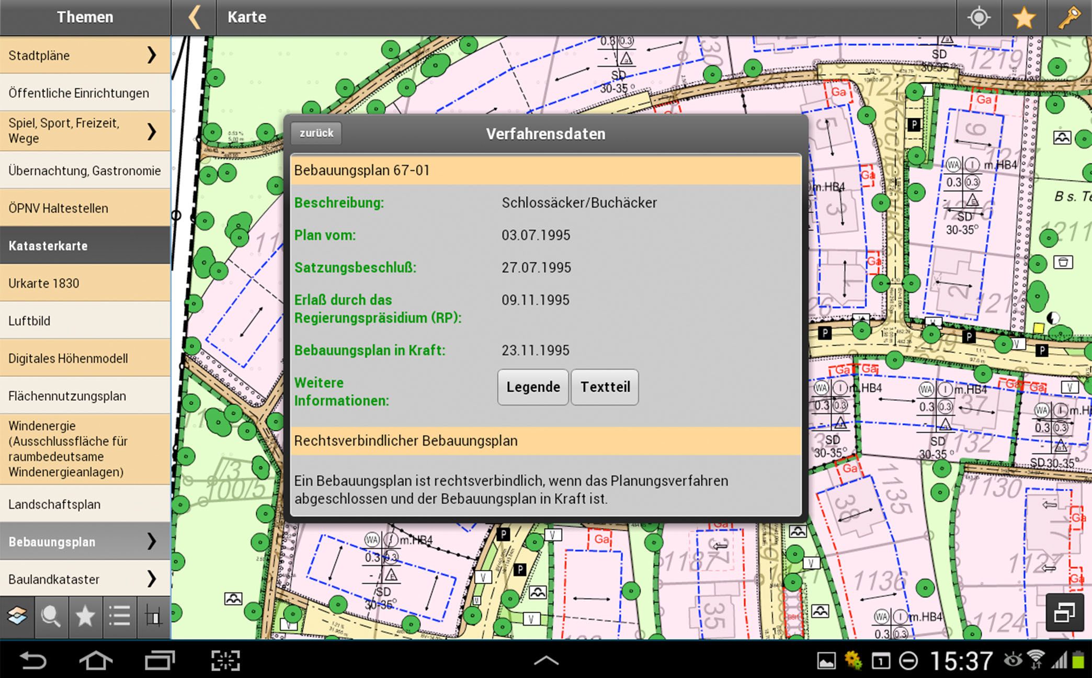Open the Textteil document
The image size is (1092, 678).
[605, 387]
